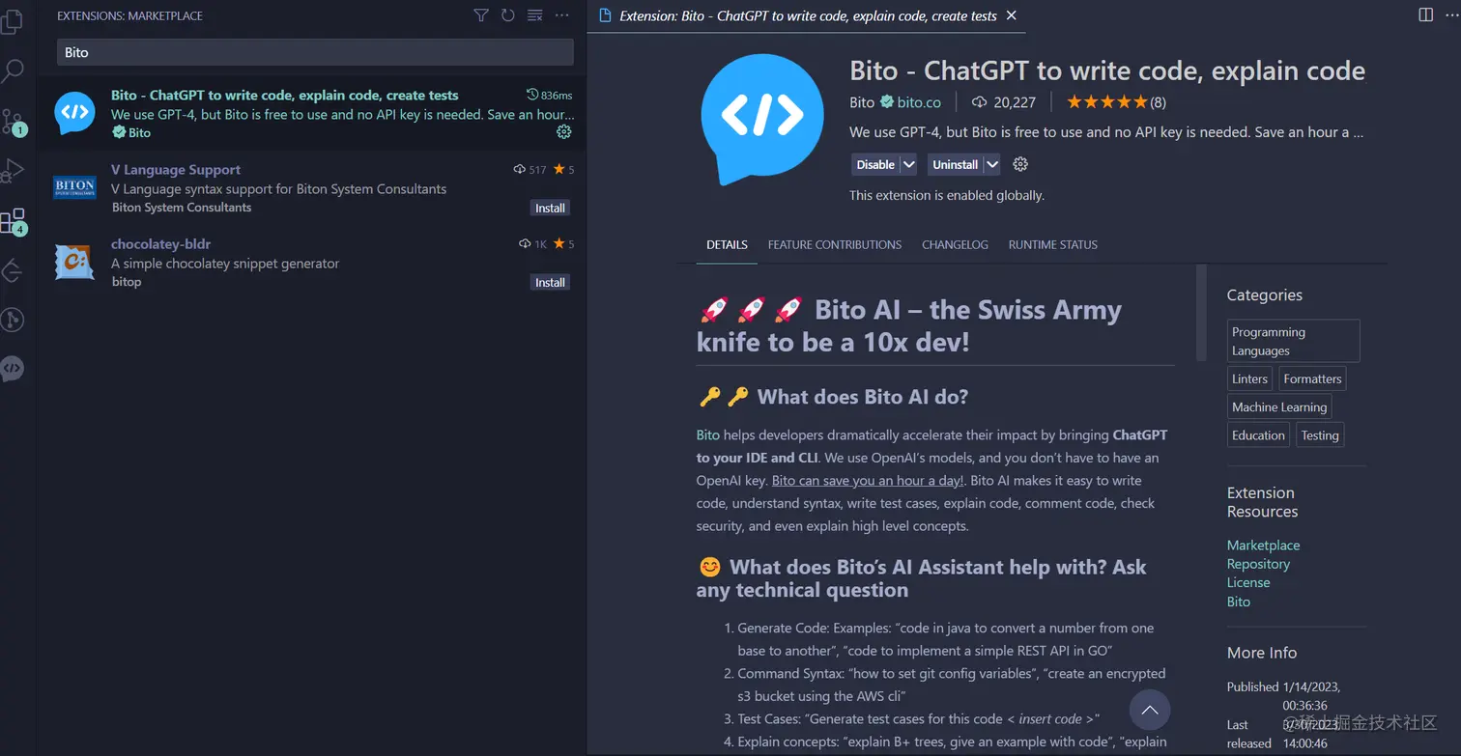The height and width of the screenshot is (756, 1461).
Task: Open Views and More Actions ellipsis menu
Action: tap(562, 15)
